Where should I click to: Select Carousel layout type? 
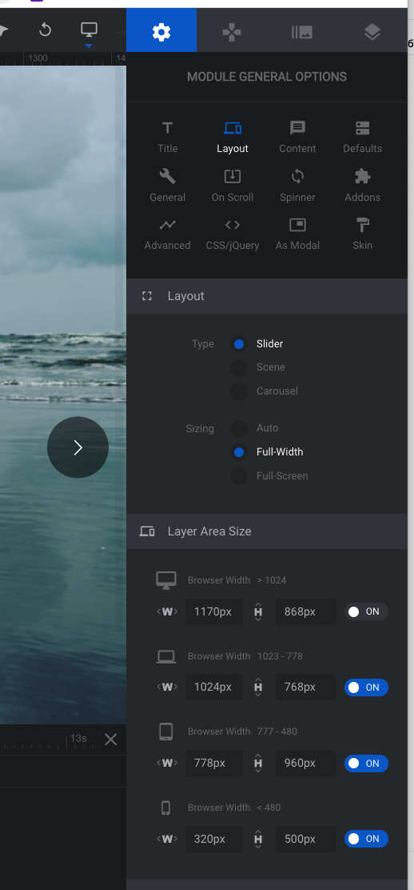239,391
